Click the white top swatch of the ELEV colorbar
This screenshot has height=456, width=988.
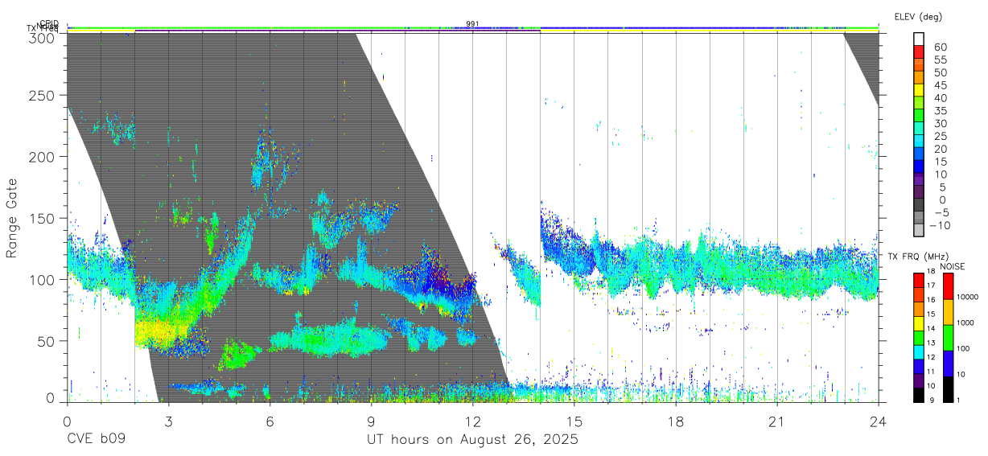pyautogui.click(x=919, y=39)
